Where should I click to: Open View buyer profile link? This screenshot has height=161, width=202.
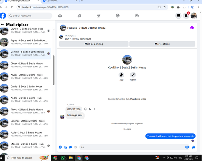tap(138, 99)
